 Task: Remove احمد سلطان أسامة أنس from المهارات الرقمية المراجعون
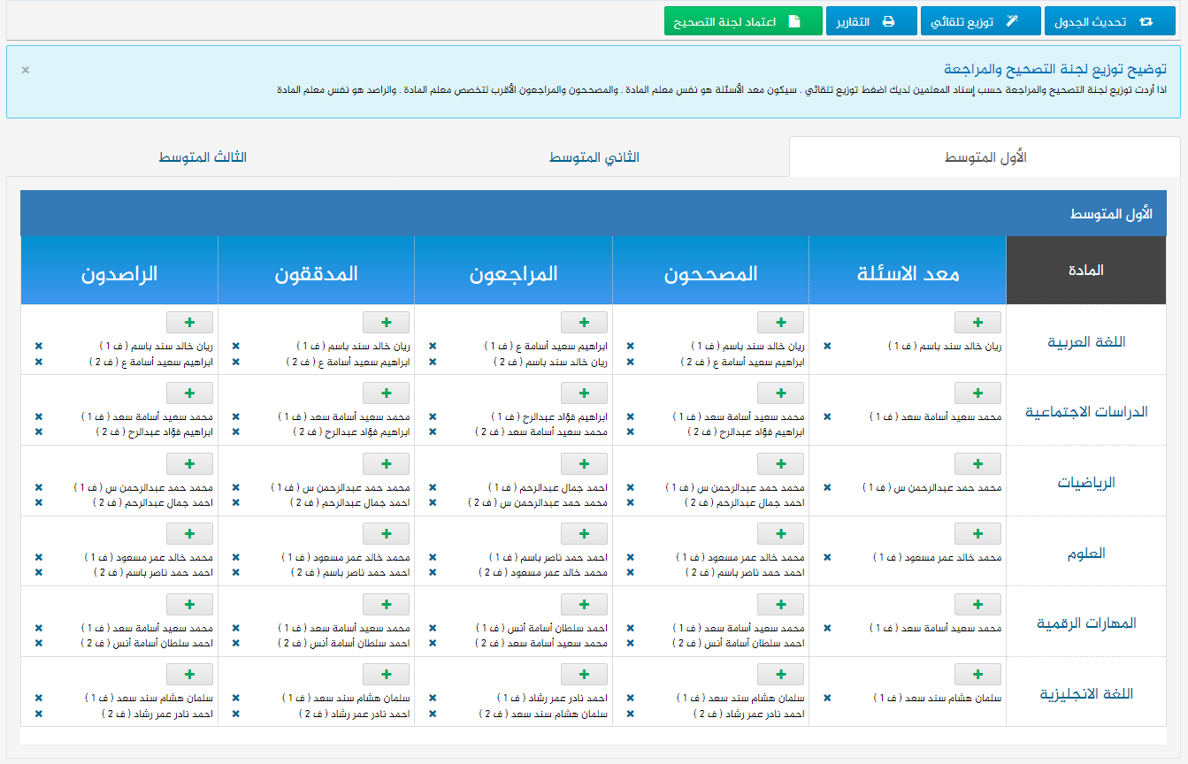coord(433,628)
